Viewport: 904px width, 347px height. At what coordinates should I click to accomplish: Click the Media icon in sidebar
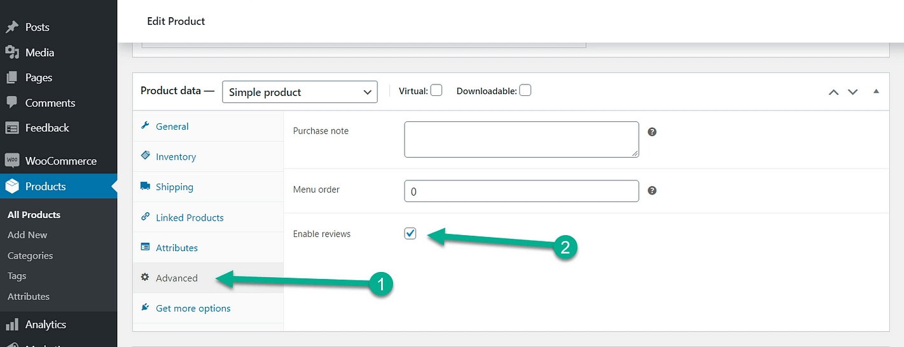click(x=12, y=53)
